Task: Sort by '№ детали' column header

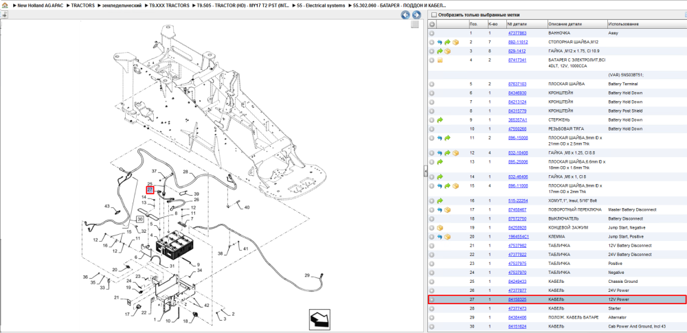Action: coord(526,24)
